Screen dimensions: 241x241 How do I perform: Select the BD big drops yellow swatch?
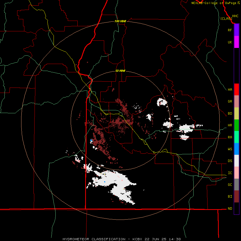[x=236, y=114]
